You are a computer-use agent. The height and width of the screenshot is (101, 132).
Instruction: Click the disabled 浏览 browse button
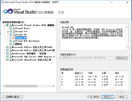122,58
